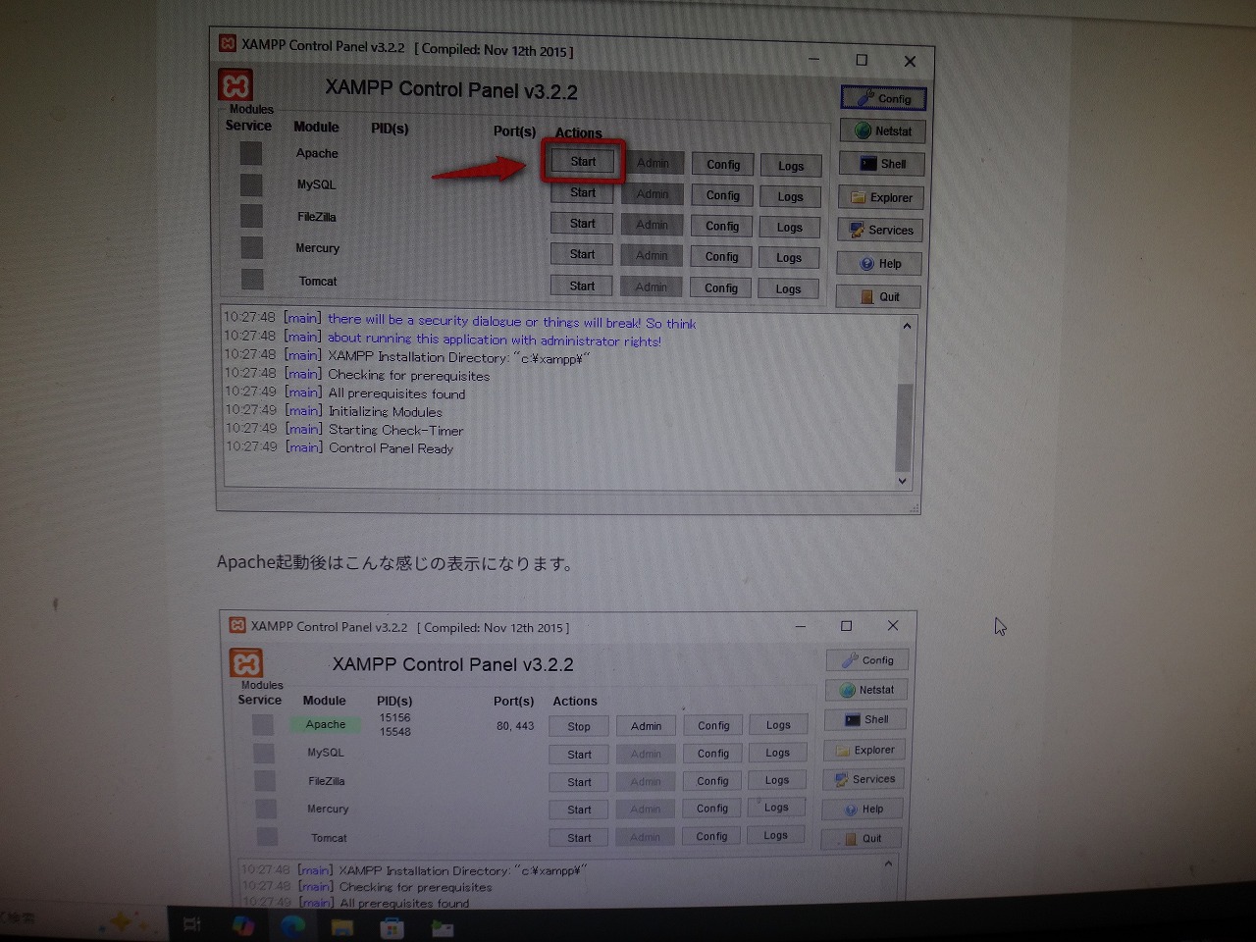Click Apache Start button in upper XAMPP panel

click(583, 162)
